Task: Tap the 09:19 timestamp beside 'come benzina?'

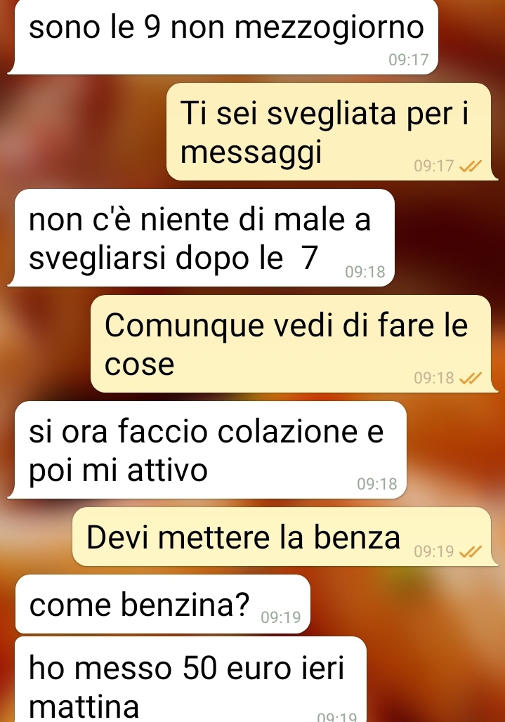Action: (281, 617)
